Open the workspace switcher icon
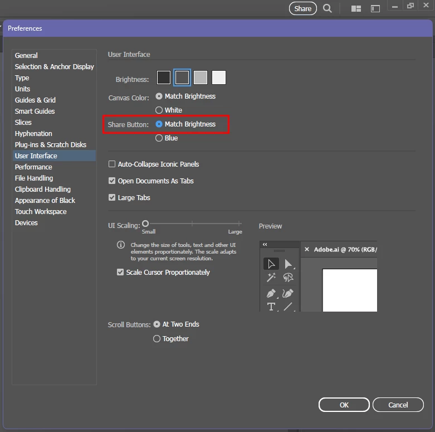The width and height of the screenshot is (435, 432). (x=375, y=9)
